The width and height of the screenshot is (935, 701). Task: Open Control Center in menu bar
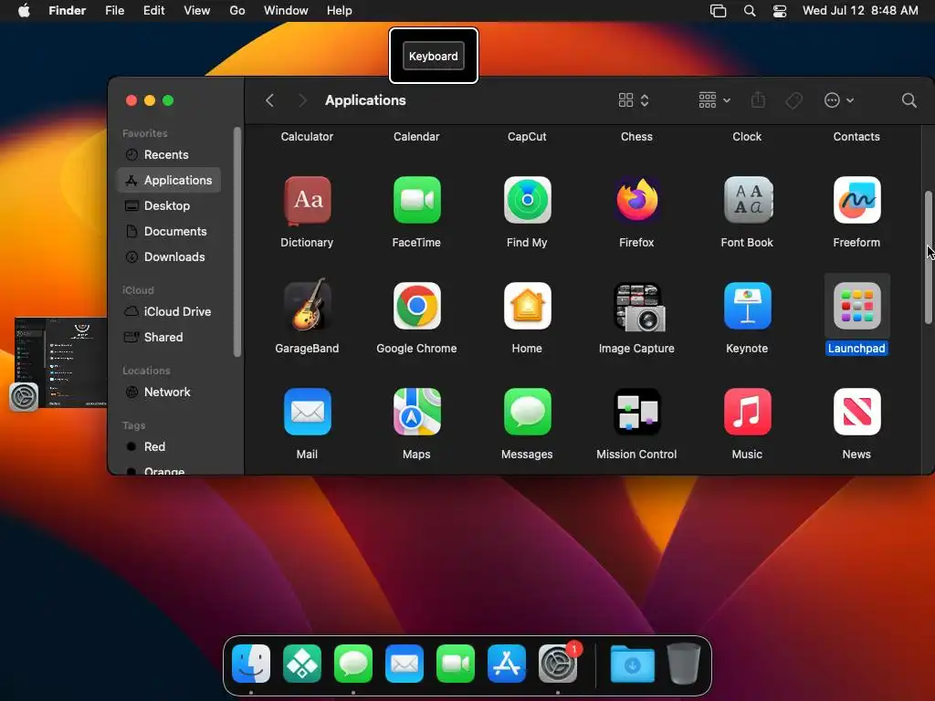tap(780, 11)
